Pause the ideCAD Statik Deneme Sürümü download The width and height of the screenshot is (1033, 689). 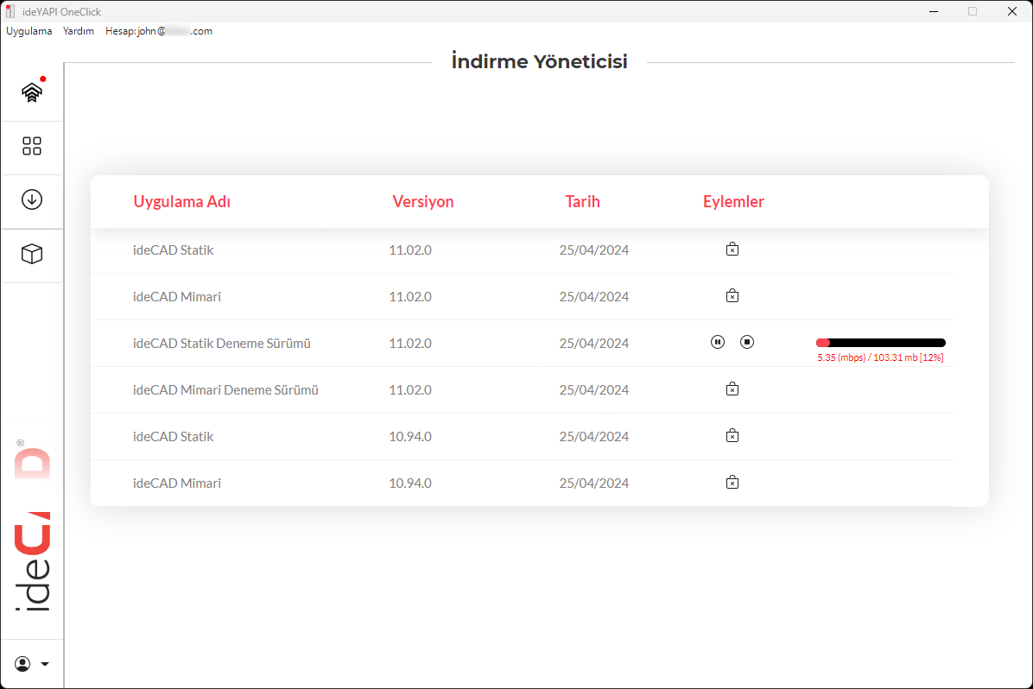pos(718,342)
